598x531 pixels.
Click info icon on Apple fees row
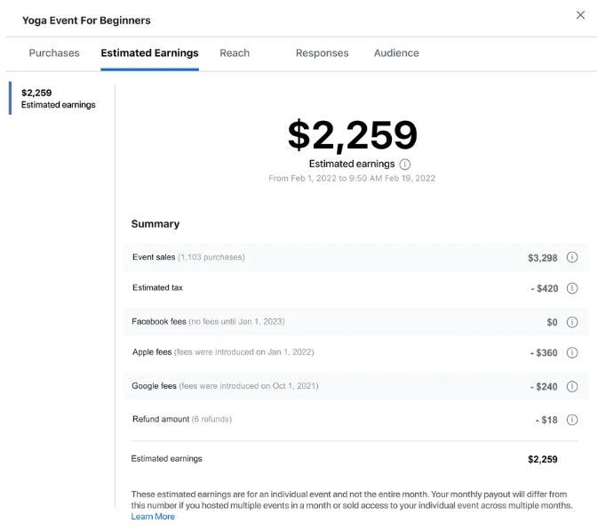tap(571, 352)
